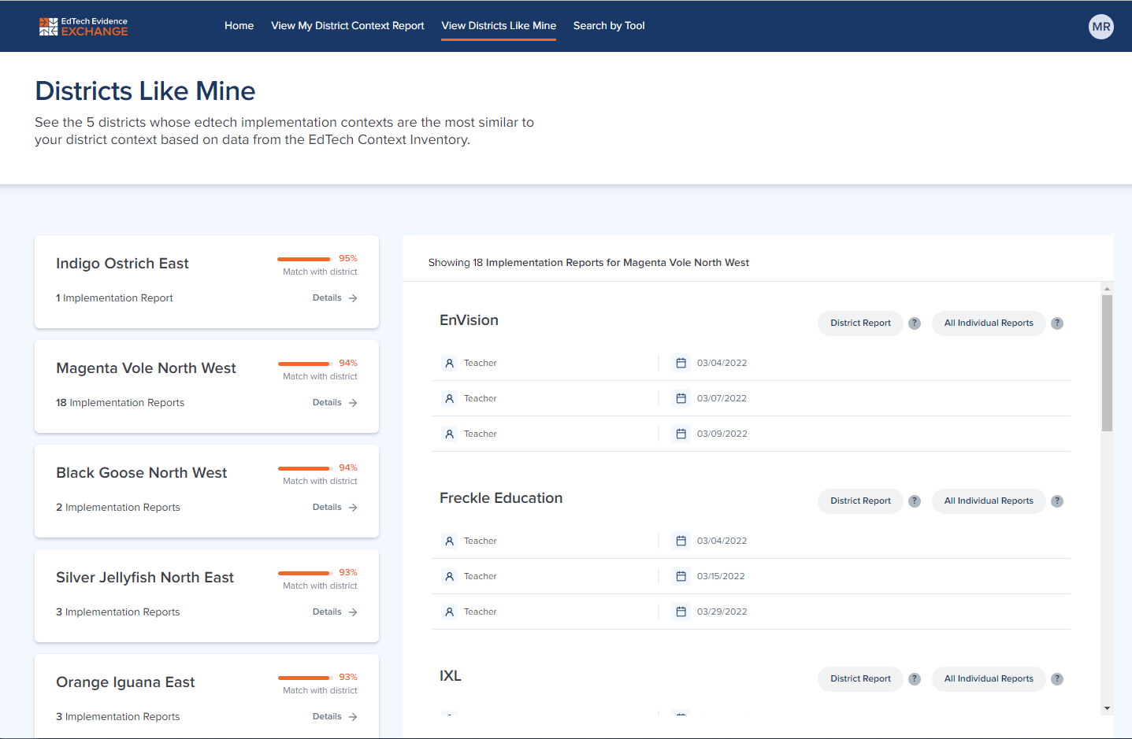The width and height of the screenshot is (1132, 739).
Task: Click calendar icon beside Freckle 03/04/2022 date
Action: pos(681,541)
